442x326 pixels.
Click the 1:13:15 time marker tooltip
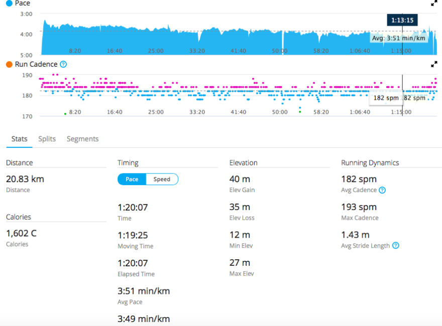402,20
